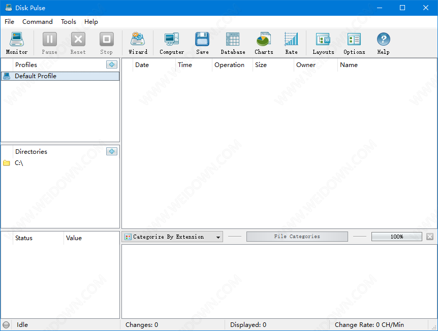Viewport: 438px width, 331px height.
Task: Add a new profile with plus icon
Action: [x=112, y=64]
